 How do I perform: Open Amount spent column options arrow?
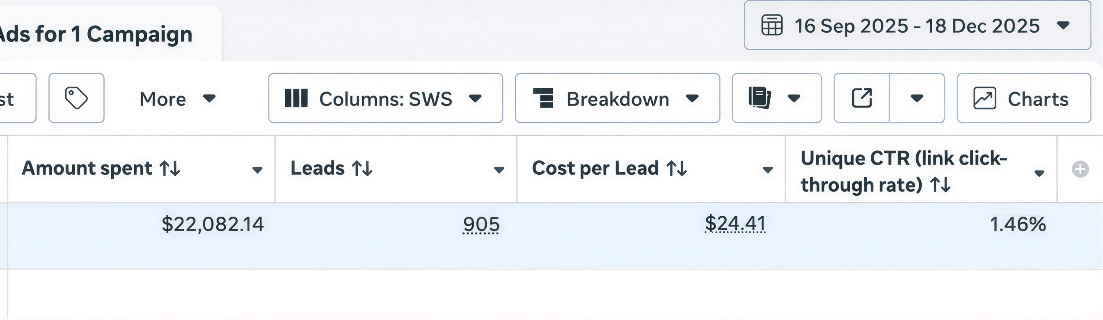click(x=257, y=170)
